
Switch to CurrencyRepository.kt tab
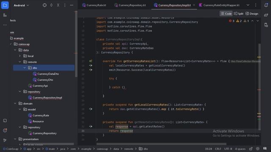(x=130, y=5)
